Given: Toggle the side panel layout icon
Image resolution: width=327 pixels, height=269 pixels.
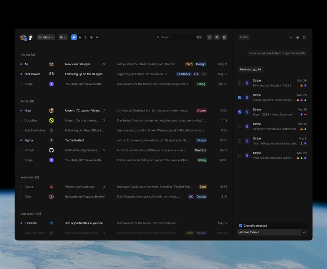Looking at the screenshot, I should click(224, 37).
